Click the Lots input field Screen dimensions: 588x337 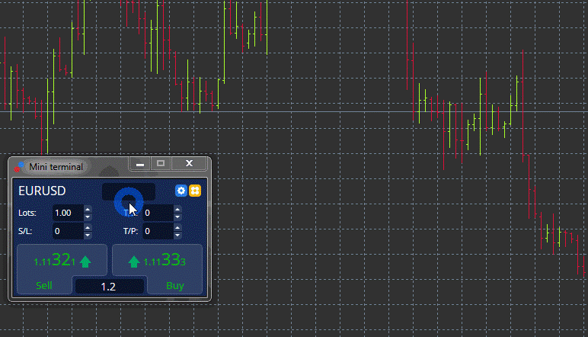pos(67,213)
